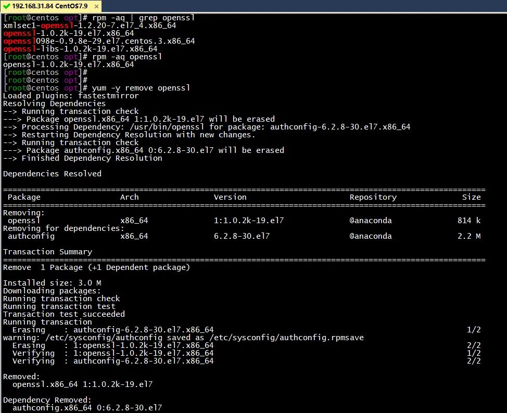Click the warning about authconfig.rpmsave

(x=183, y=338)
